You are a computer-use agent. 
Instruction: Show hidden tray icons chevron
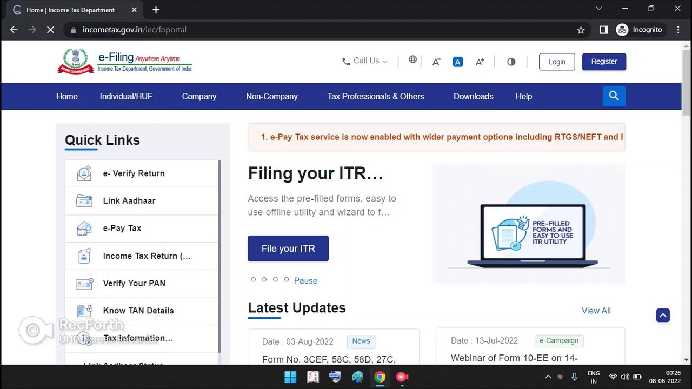click(x=548, y=377)
